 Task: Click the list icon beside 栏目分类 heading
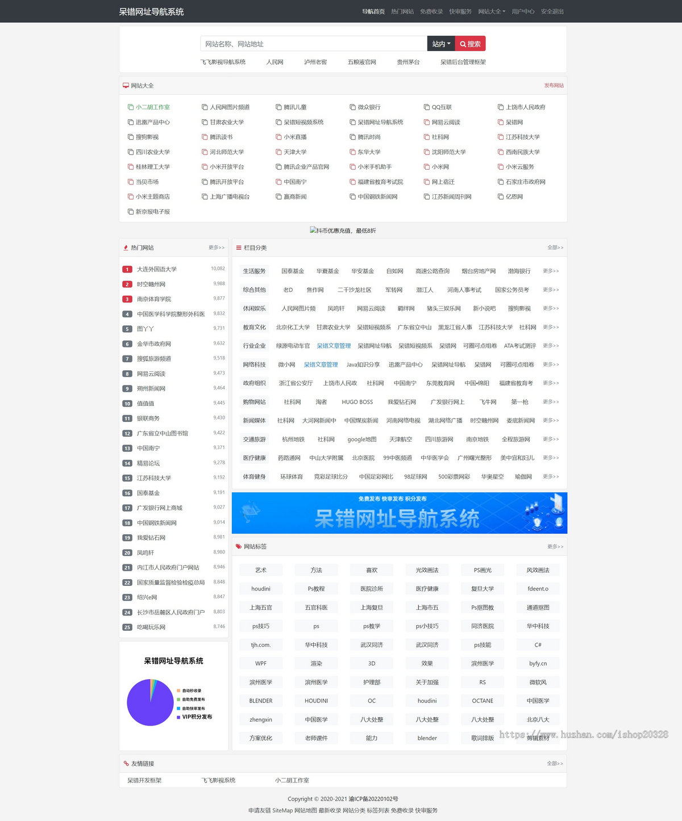239,248
